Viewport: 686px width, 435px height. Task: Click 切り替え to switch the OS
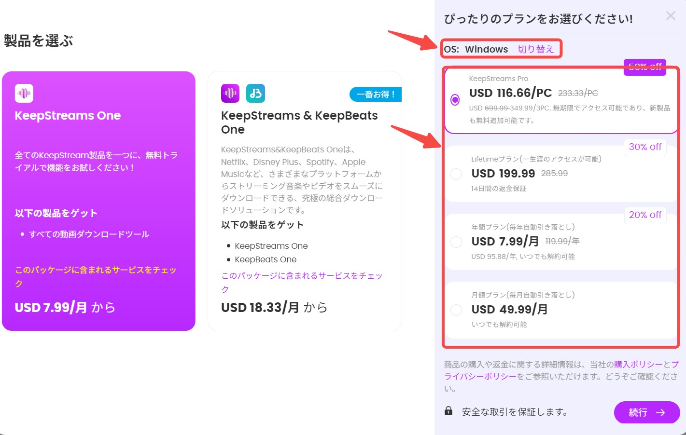pyautogui.click(x=535, y=49)
